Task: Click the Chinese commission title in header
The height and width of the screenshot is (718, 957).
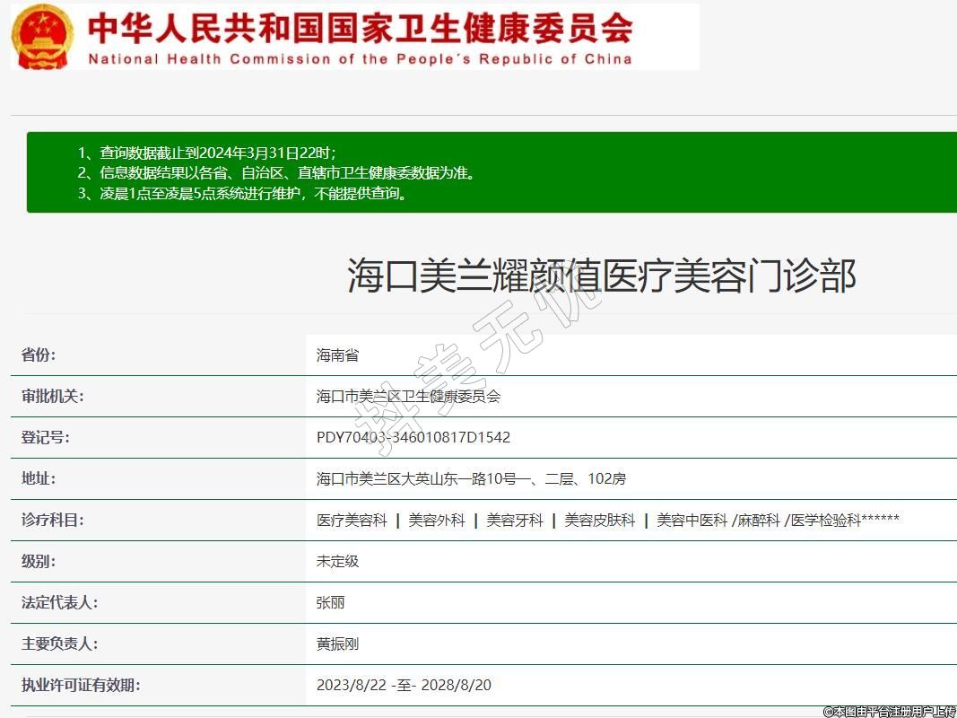Action: 360,28
